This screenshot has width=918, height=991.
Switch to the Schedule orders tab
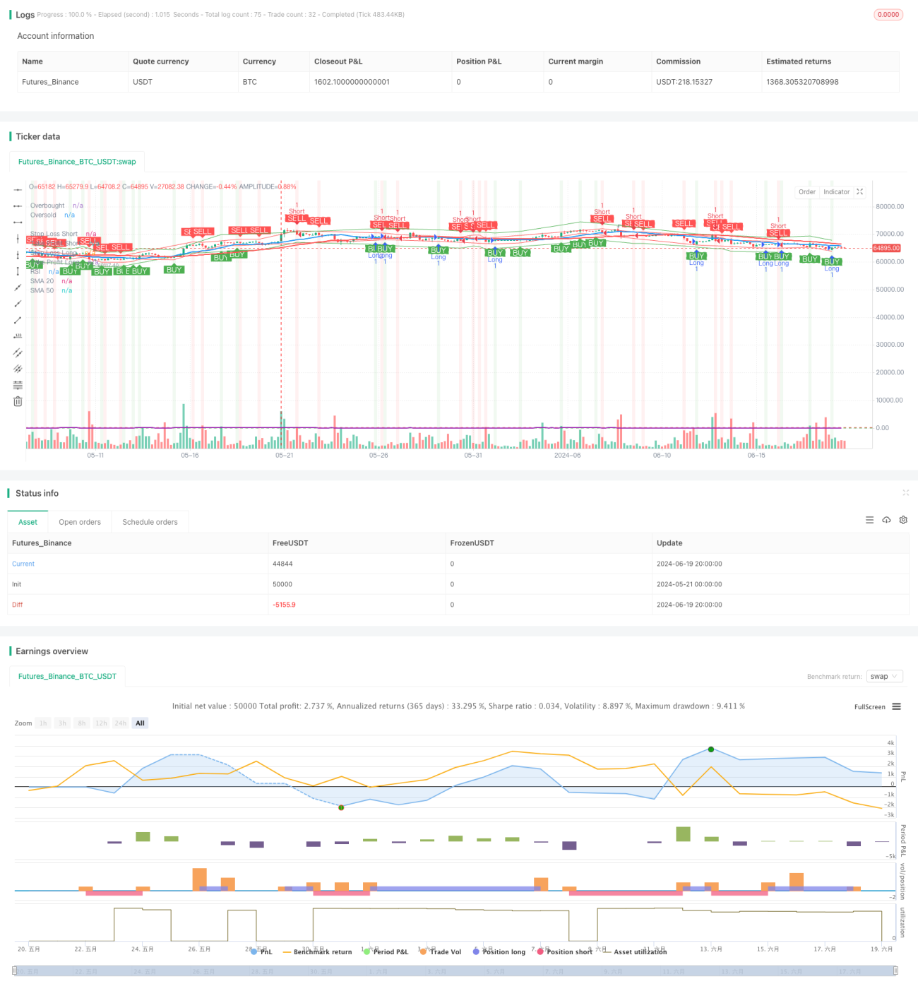(150, 522)
